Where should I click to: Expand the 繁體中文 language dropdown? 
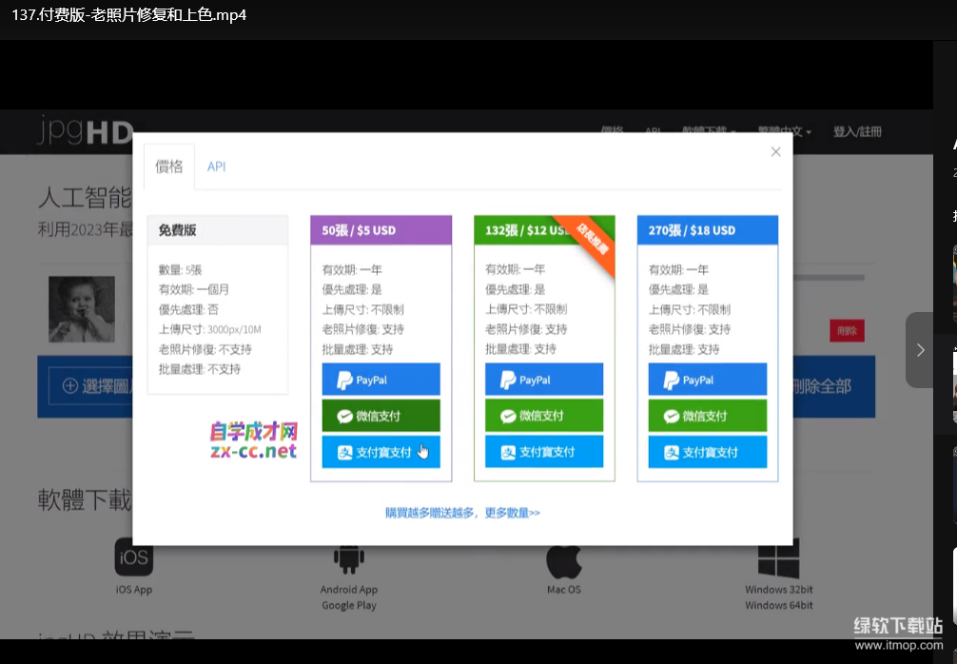[784, 132]
